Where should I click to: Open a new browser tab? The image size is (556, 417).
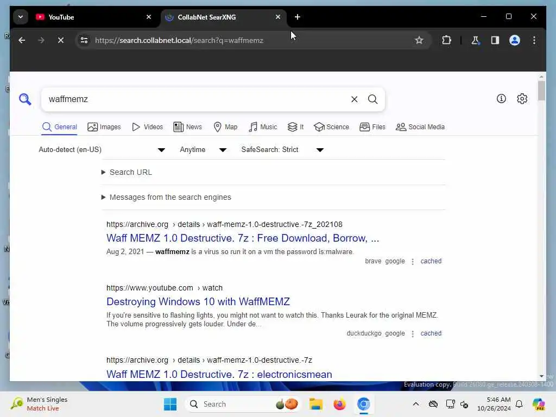coord(297,17)
